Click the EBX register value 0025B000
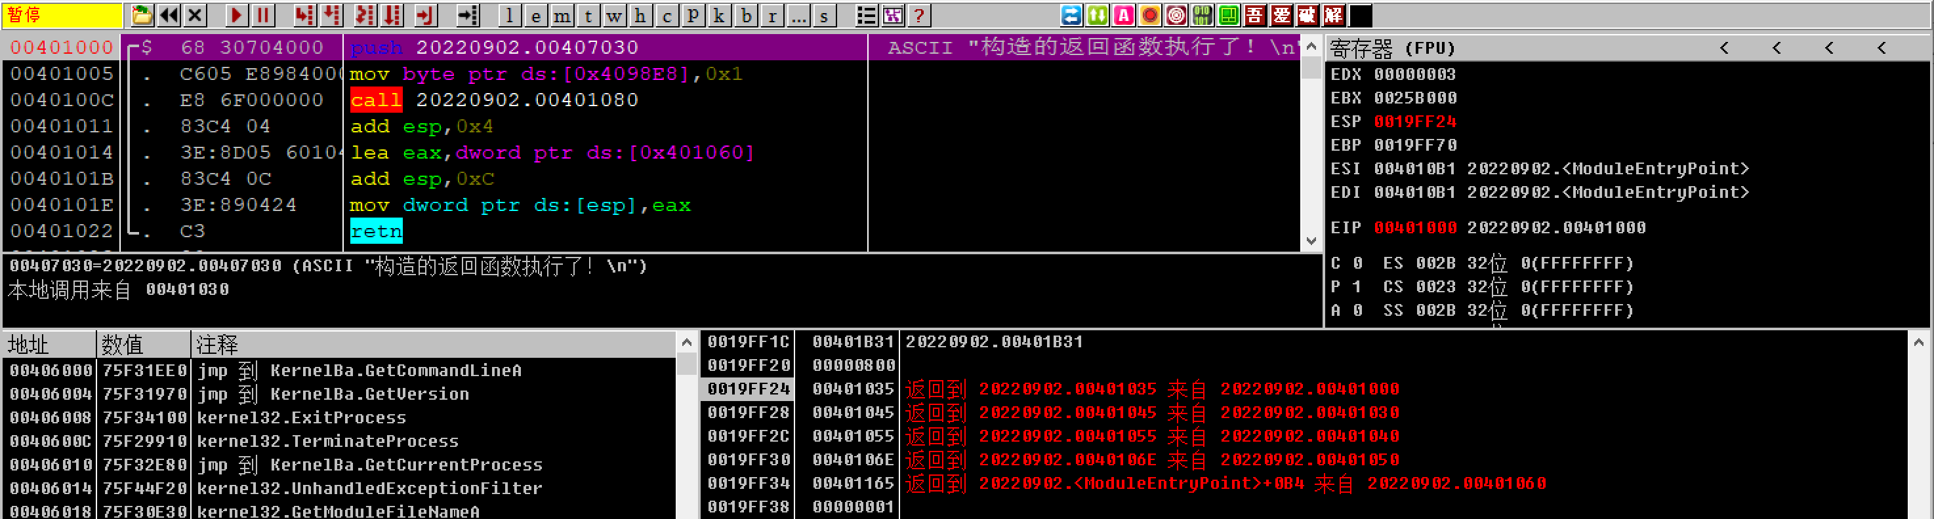The image size is (1934, 519). (1414, 98)
